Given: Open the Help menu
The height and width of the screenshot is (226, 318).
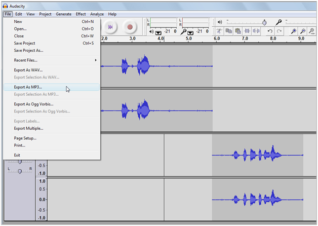Looking at the screenshot, I should (112, 14).
